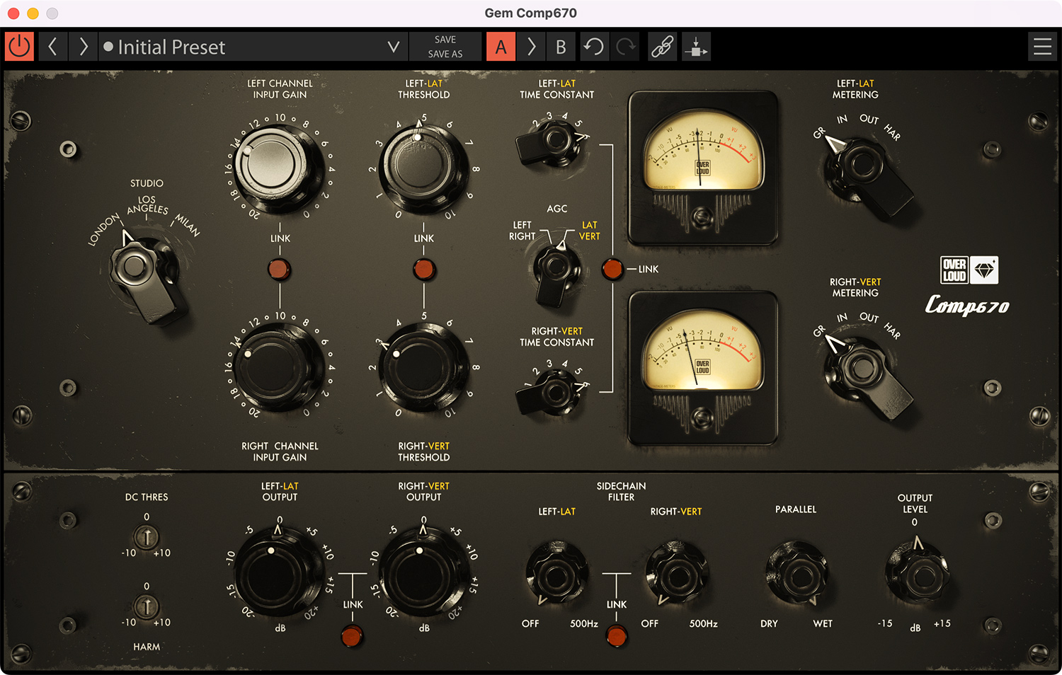1062x675 pixels.
Task: Toggle the sidechain filter LINK button
Action: [x=617, y=636]
